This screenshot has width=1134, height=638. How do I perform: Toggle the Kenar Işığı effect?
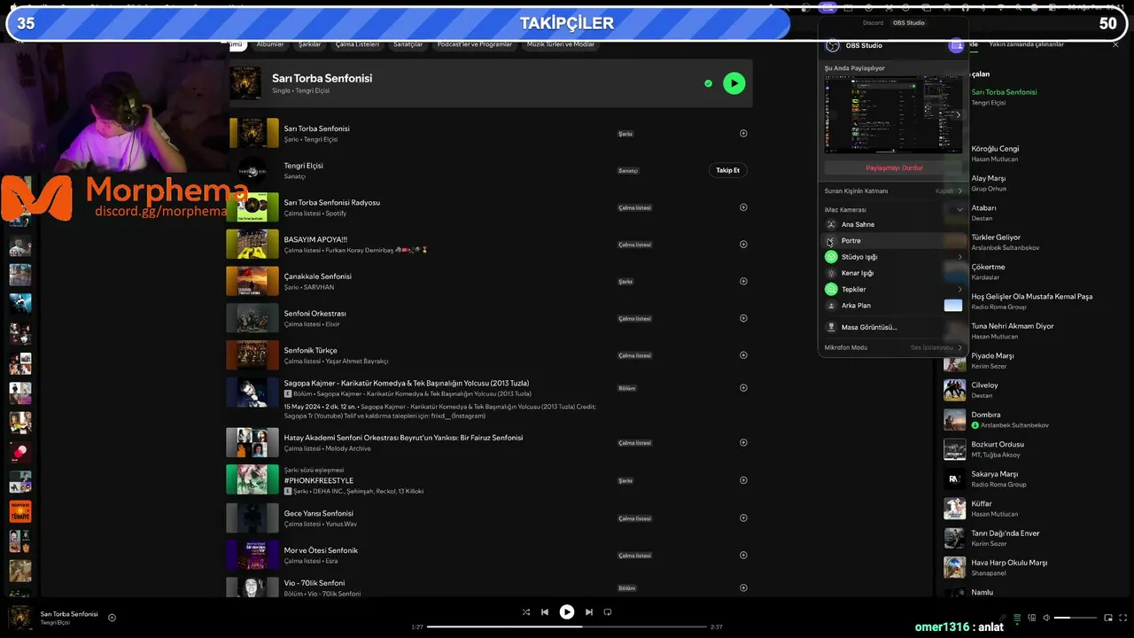(831, 273)
